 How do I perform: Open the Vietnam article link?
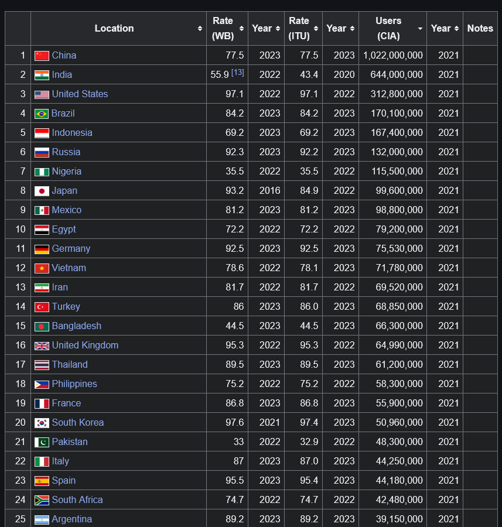[x=69, y=268]
